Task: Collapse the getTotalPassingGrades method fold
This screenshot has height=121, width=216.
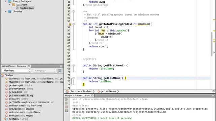Action: pyautogui.click(x=74, y=24)
